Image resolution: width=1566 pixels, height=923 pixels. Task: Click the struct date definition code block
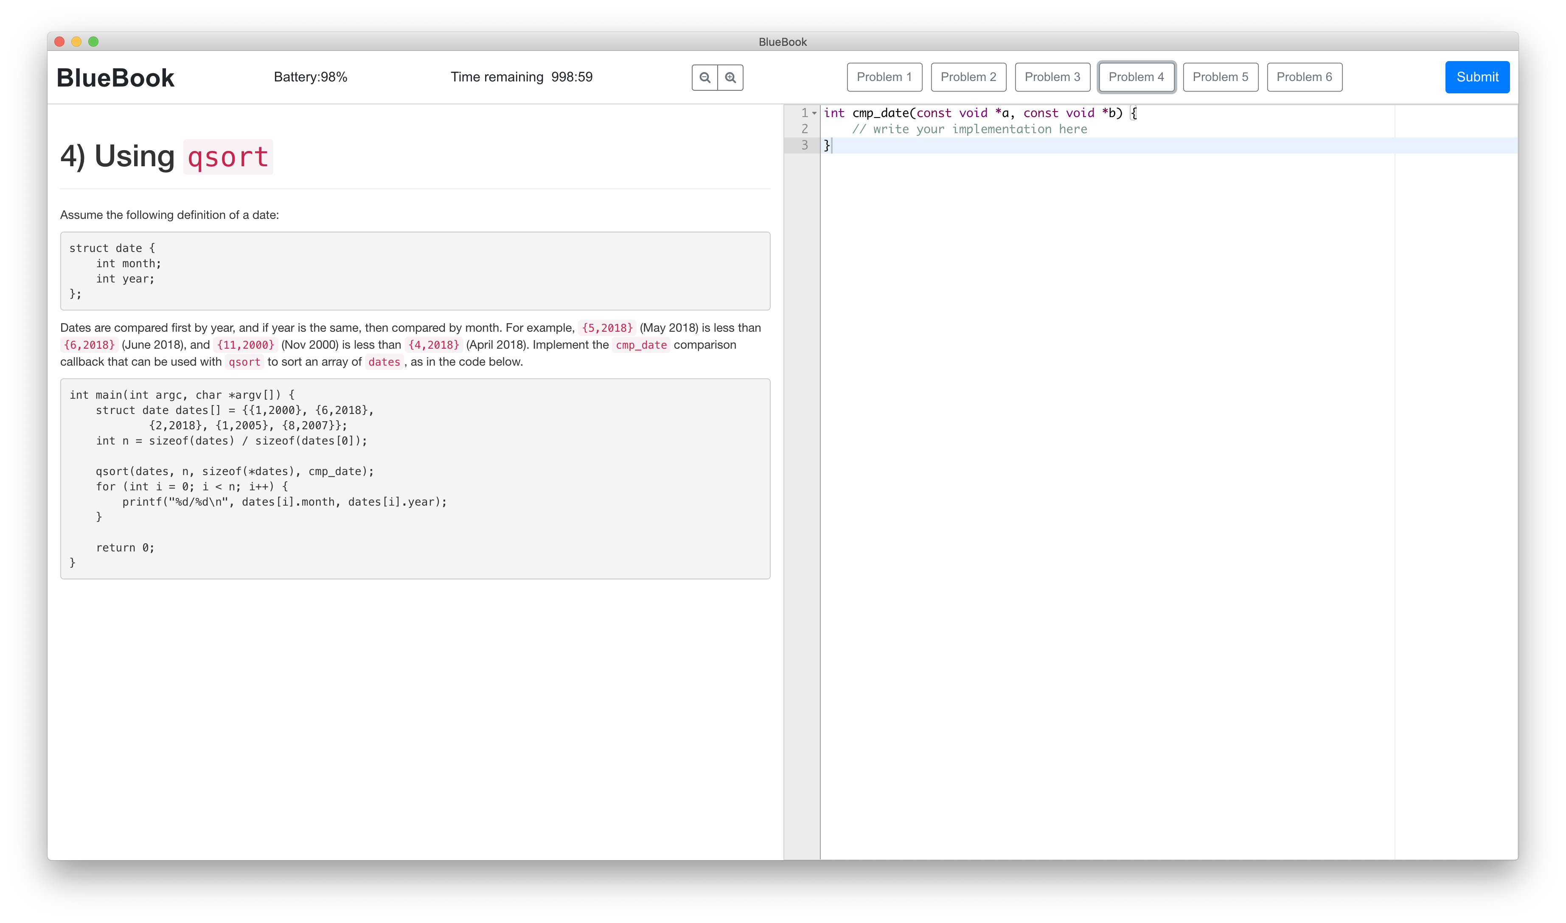(x=415, y=271)
